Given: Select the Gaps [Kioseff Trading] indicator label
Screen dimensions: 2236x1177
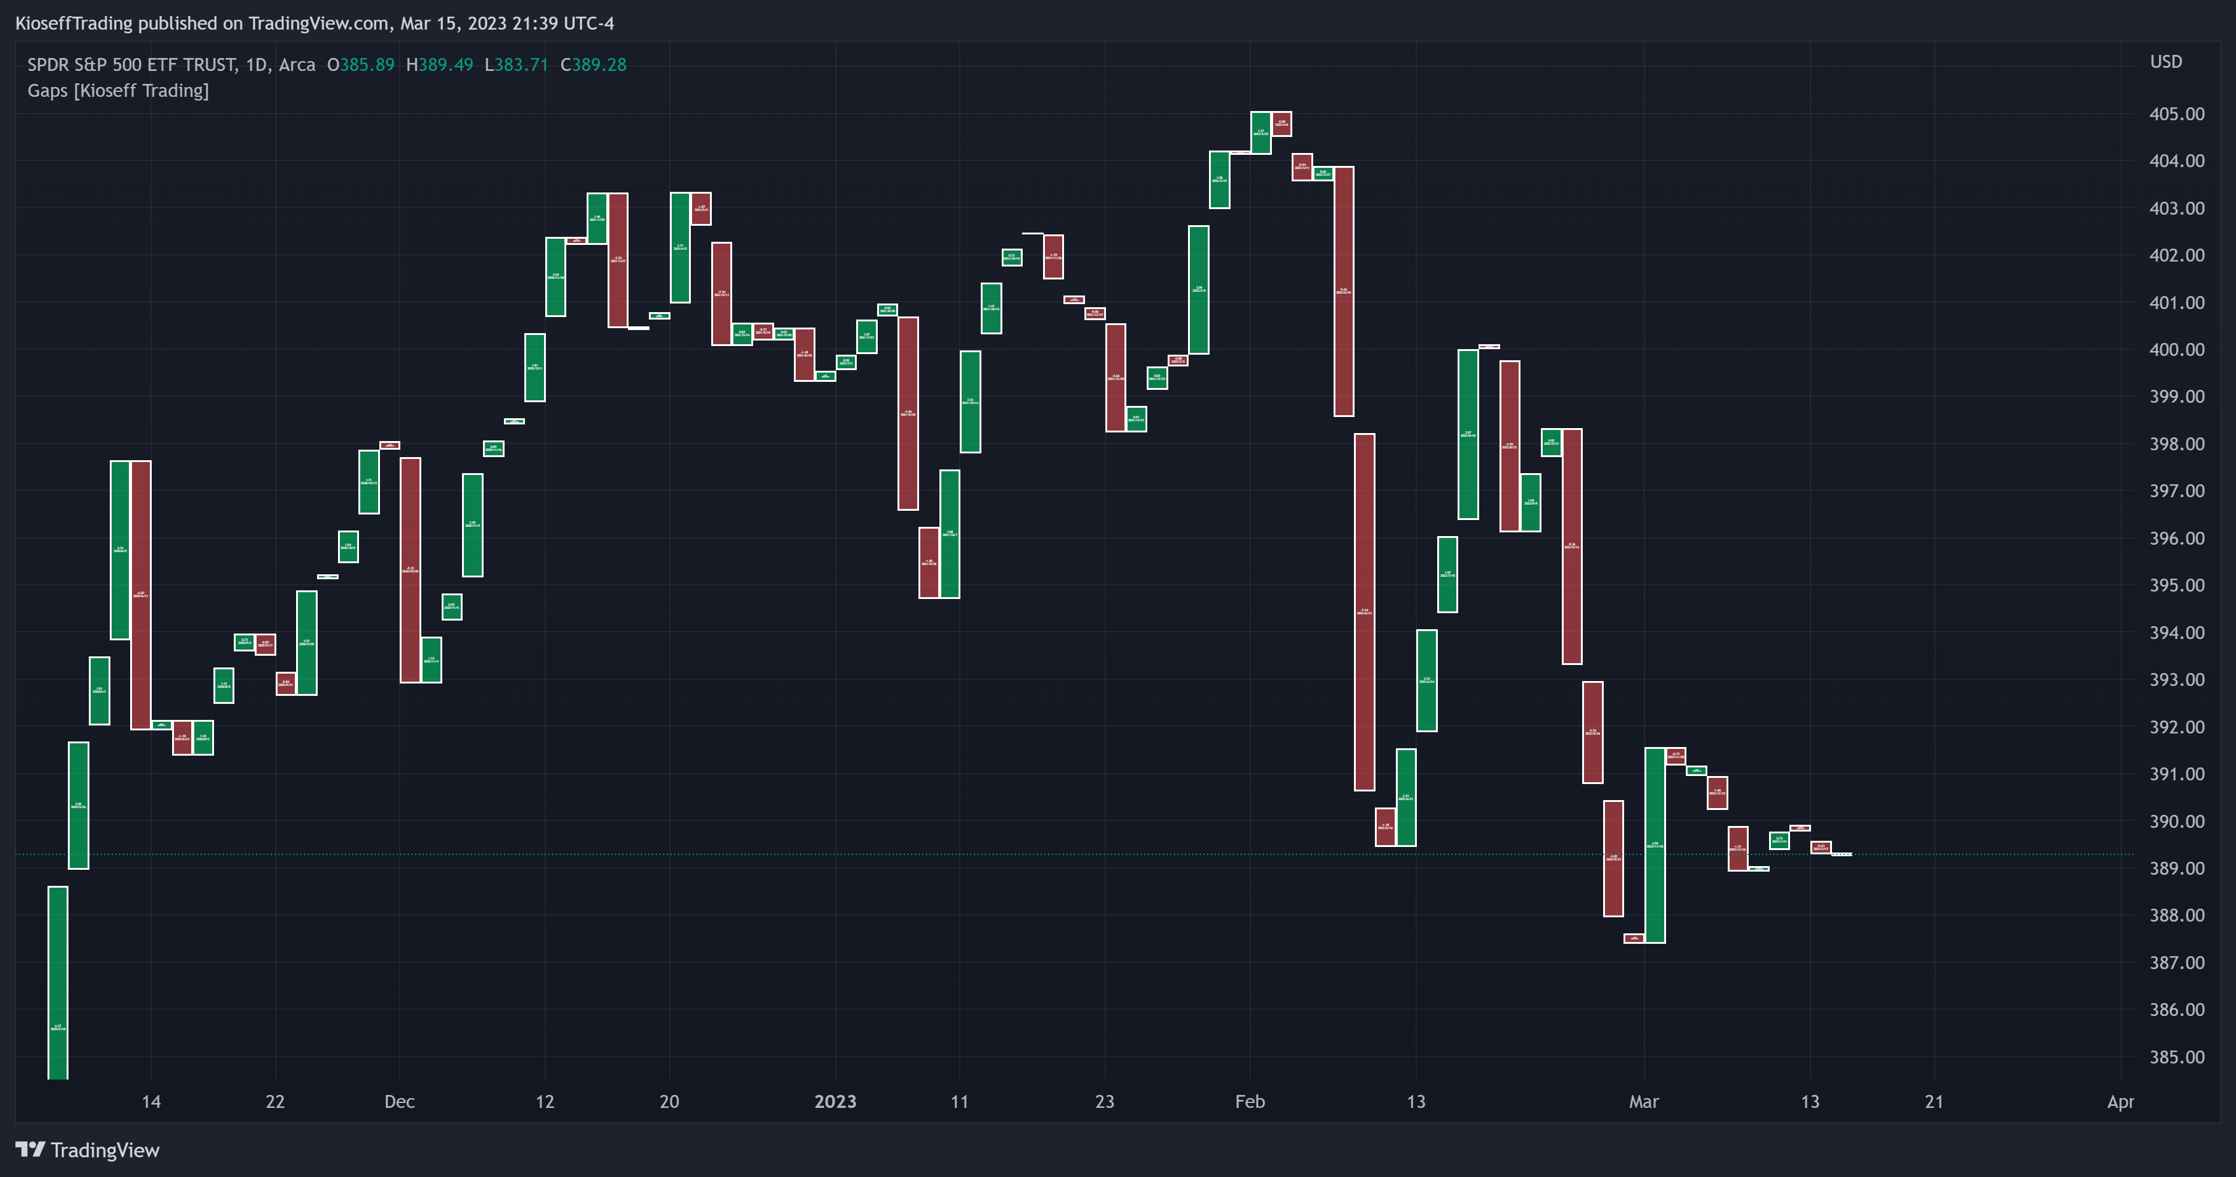Looking at the screenshot, I should coord(118,90).
